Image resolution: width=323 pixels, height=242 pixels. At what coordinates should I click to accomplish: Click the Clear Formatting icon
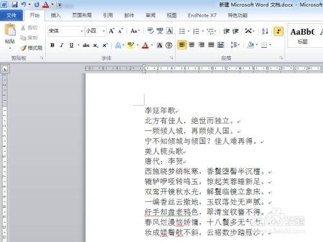pos(150,31)
